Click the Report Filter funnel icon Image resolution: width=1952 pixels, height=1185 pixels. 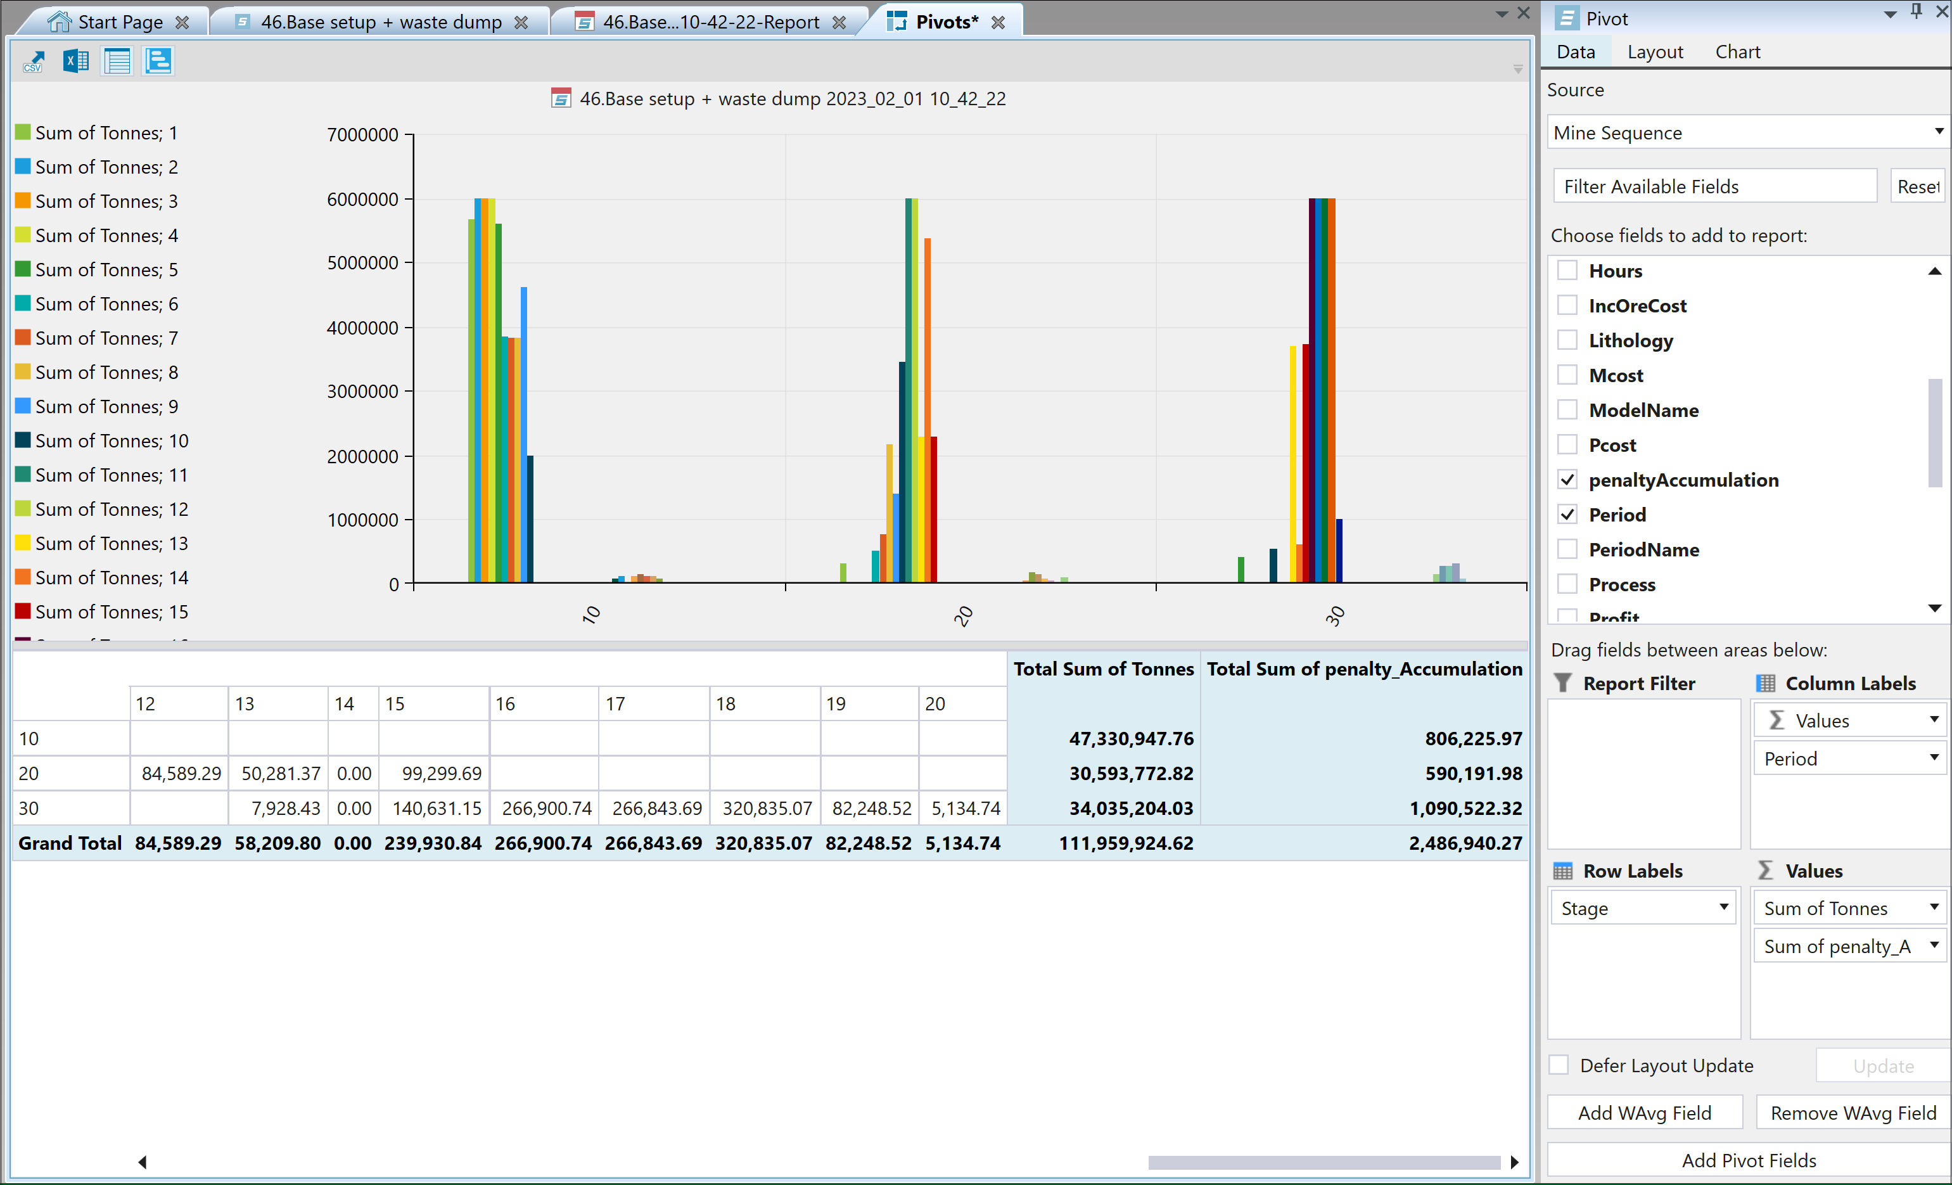1562,683
